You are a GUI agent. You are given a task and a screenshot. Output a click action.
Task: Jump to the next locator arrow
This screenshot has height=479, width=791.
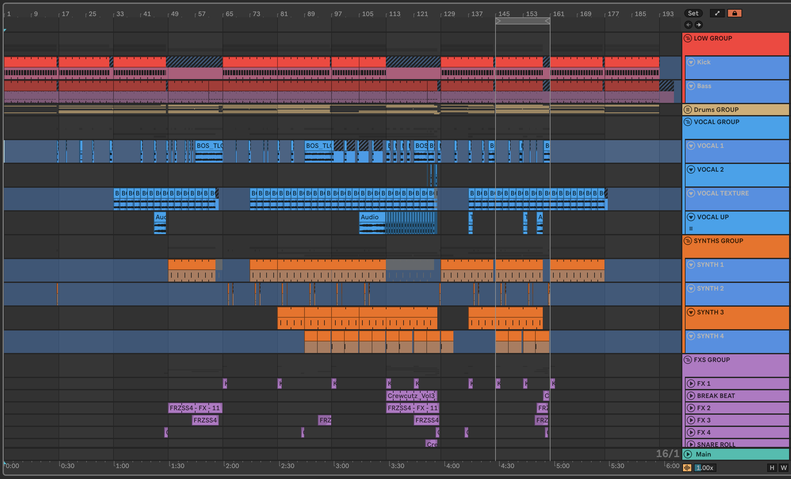click(698, 25)
